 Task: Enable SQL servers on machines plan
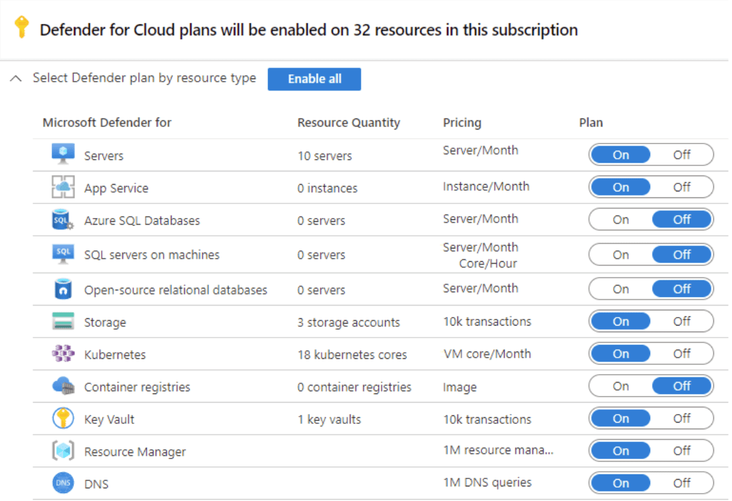[620, 254]
